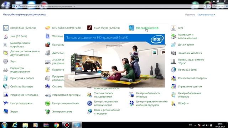Open Архивация и восстановление icon
This screenshot has width=228, height=128.
[173, 36]
